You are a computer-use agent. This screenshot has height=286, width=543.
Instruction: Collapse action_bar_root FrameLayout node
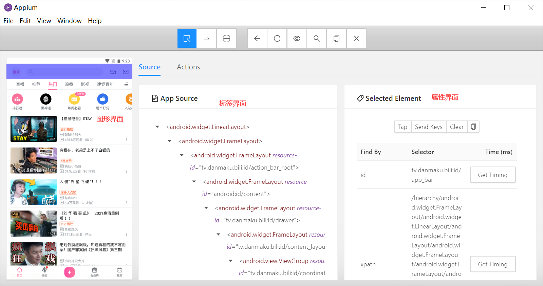coord(182,155)
